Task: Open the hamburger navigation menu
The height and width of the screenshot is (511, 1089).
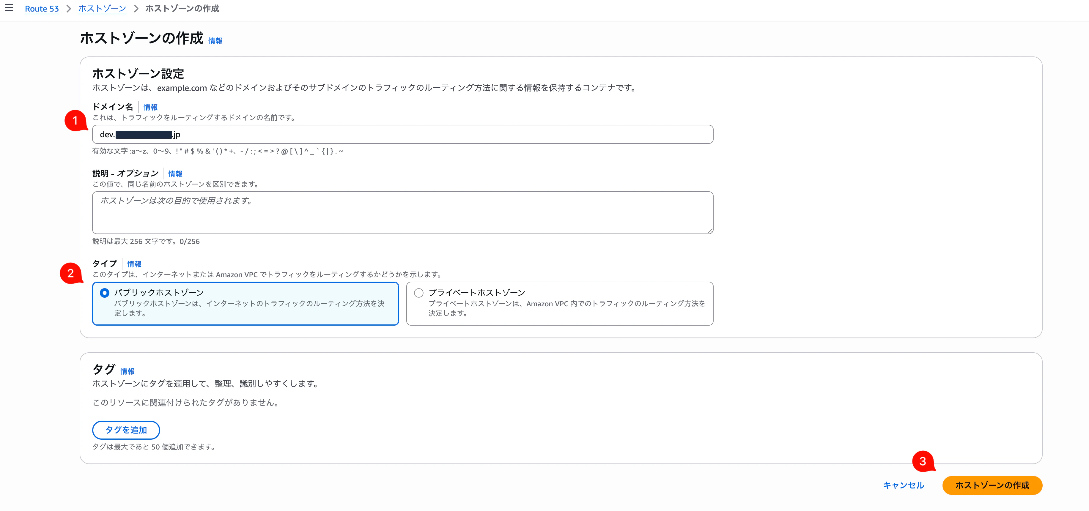Action: [x=9, y=8]
